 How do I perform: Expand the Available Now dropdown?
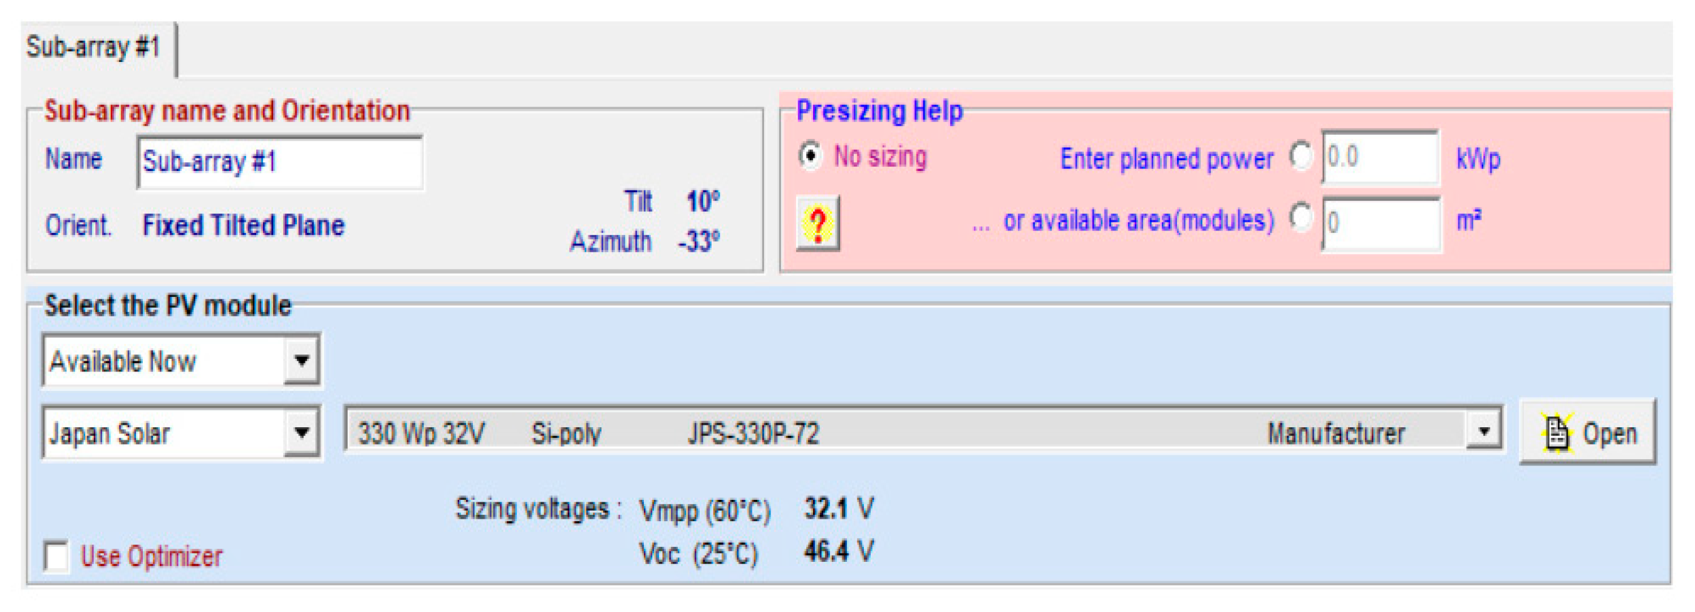[302, 360]
